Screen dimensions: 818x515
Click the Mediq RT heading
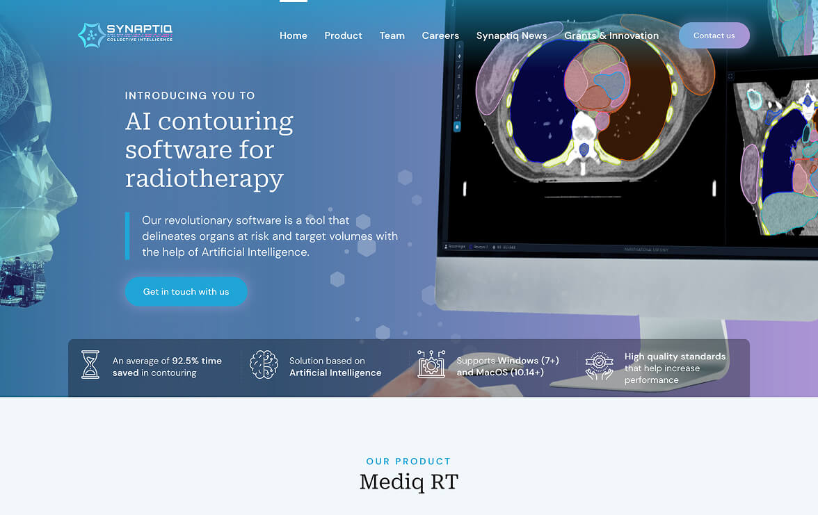(409, 482)
